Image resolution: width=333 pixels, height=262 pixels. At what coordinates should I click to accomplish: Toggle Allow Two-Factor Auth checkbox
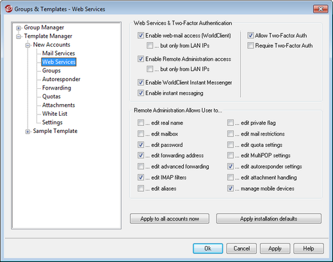tap(250, 35)
